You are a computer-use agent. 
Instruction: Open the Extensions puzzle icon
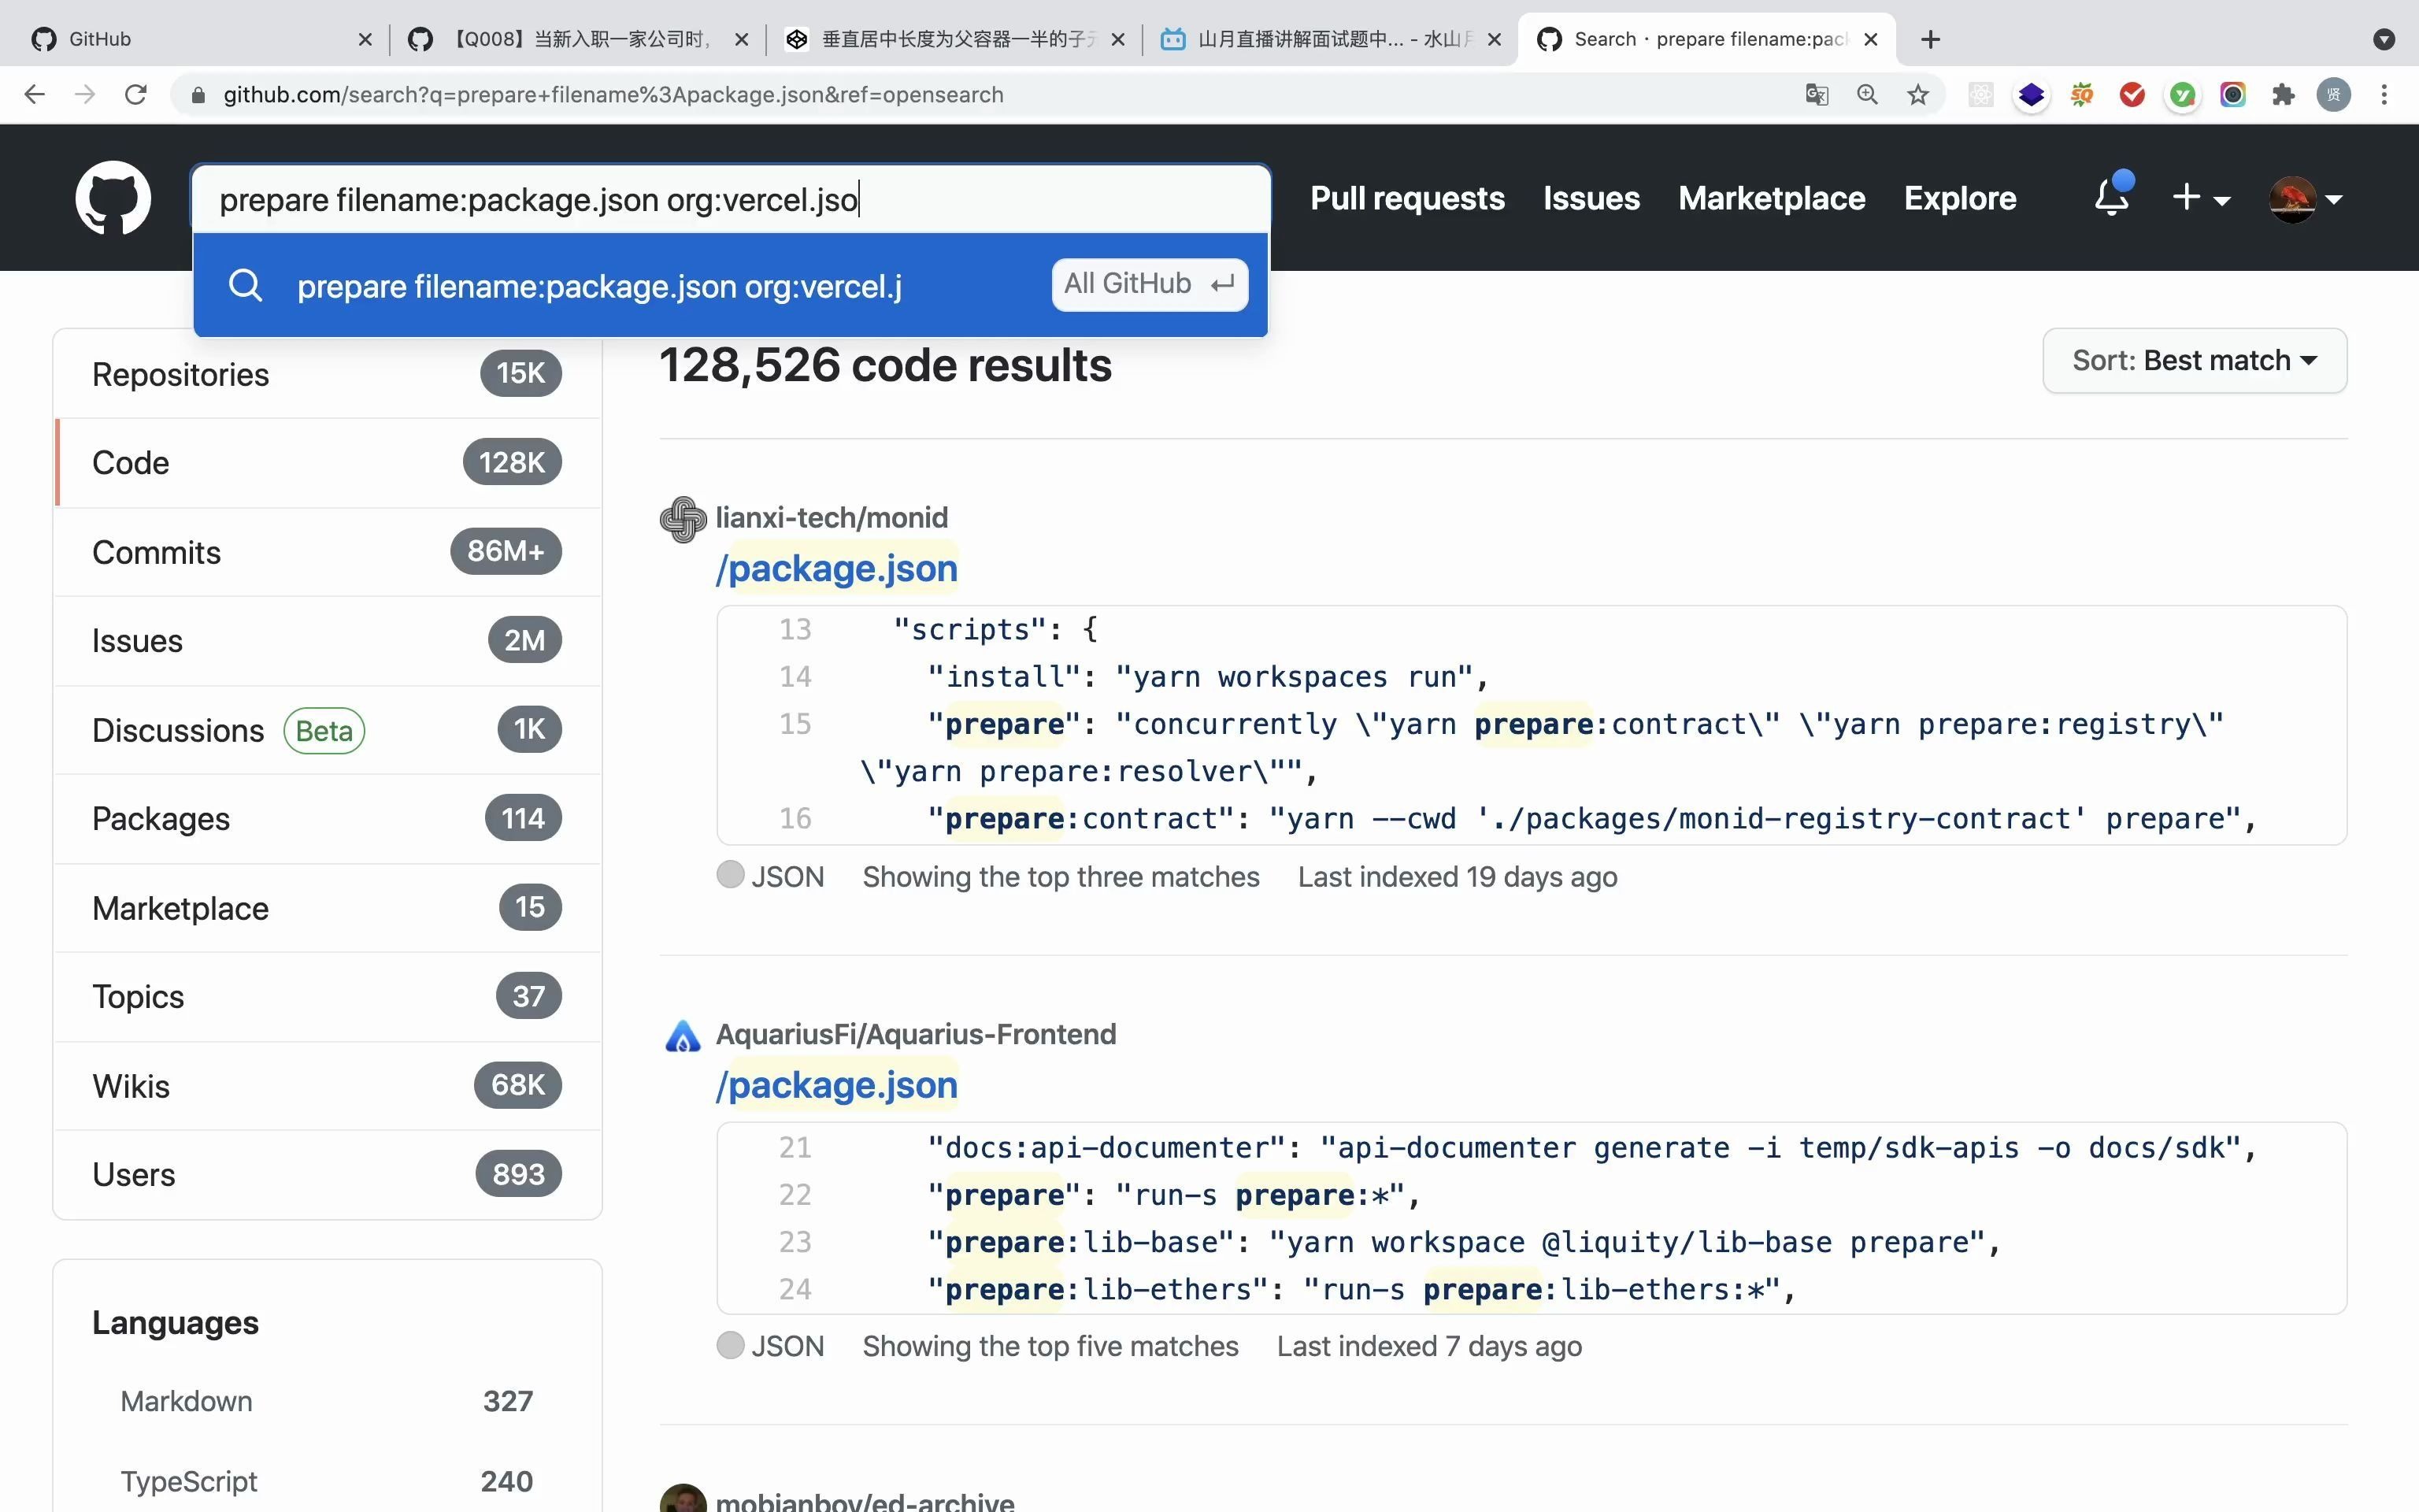(x=2283, y=94)
